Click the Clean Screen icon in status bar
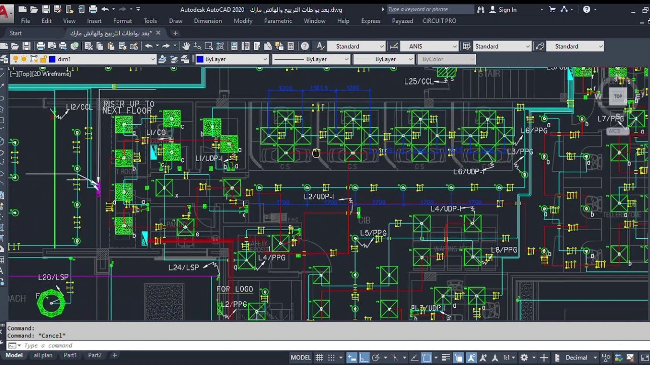The height and width of the screenshot is (365, 650). click(644, 357)
